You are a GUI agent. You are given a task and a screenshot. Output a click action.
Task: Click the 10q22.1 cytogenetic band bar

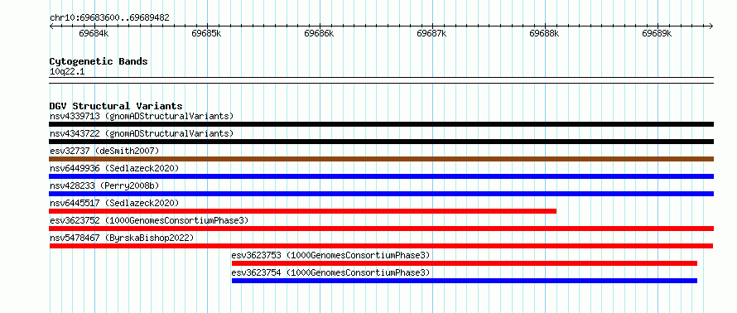click(381, 80)
